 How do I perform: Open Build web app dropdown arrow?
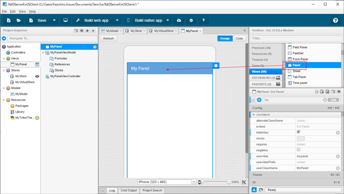(117, 20)
